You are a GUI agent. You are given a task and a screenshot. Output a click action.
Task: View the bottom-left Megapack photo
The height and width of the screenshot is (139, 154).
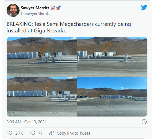pyautogui.click(x=42, y=97)
